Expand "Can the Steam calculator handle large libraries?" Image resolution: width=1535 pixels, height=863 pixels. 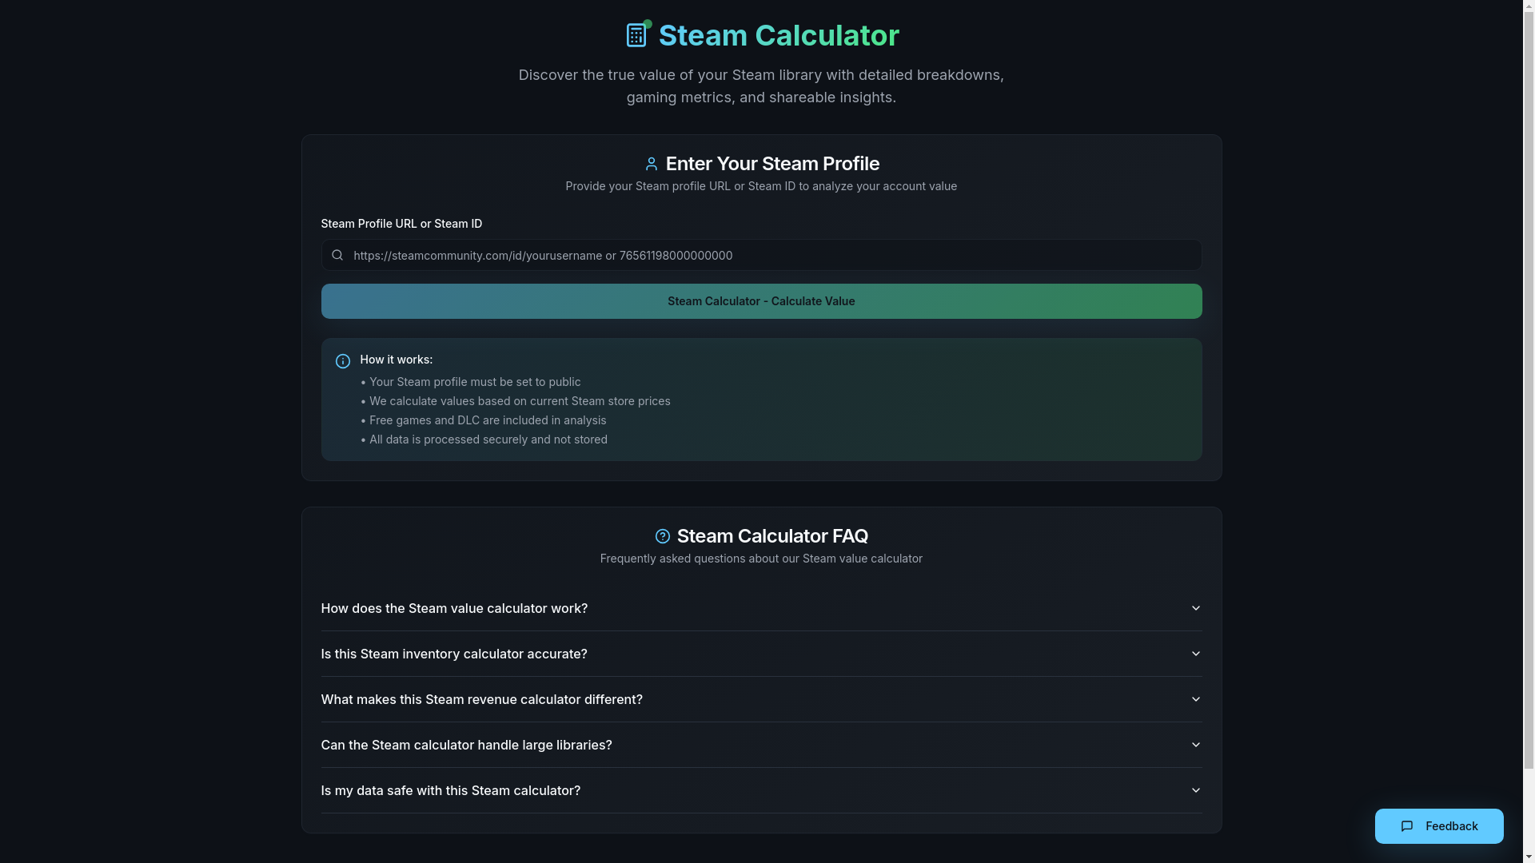click(761, 745)
